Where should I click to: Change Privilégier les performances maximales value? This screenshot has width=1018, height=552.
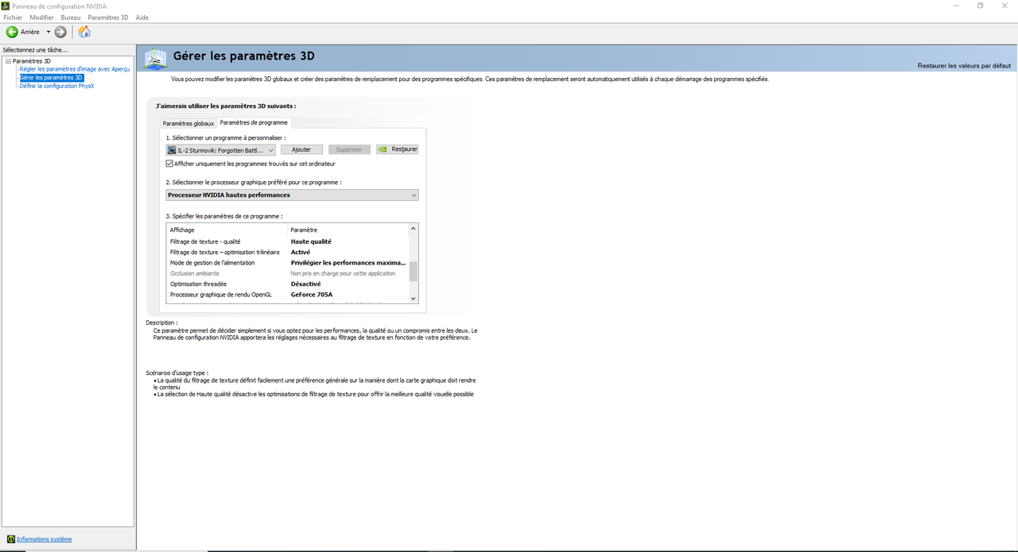point(348,263)
